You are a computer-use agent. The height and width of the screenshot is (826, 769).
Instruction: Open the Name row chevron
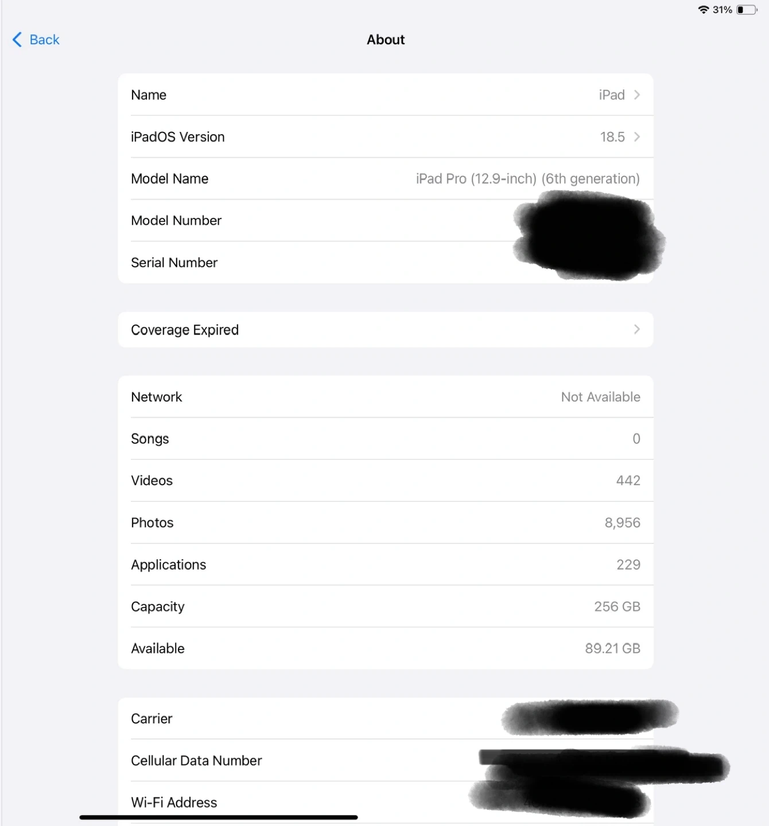coord(636,95)
